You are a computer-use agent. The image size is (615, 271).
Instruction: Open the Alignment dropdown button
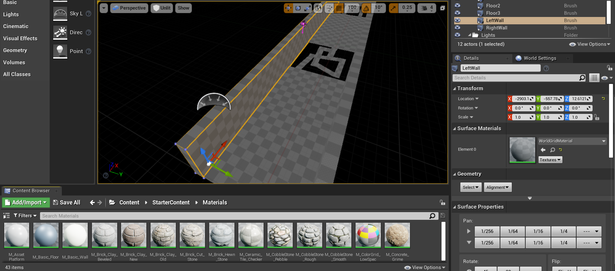coord(498,187)
